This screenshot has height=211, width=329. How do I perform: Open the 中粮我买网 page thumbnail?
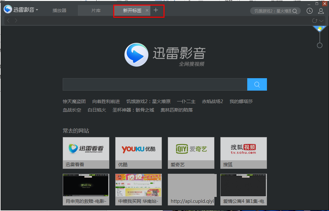139,189
